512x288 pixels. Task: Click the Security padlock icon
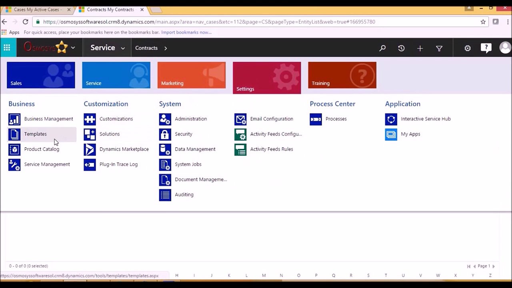(x=165, y=134)
